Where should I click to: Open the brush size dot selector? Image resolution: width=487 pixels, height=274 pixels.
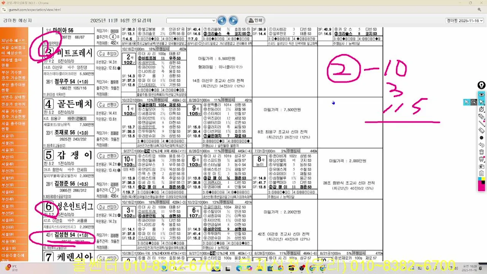pos(482,138)
